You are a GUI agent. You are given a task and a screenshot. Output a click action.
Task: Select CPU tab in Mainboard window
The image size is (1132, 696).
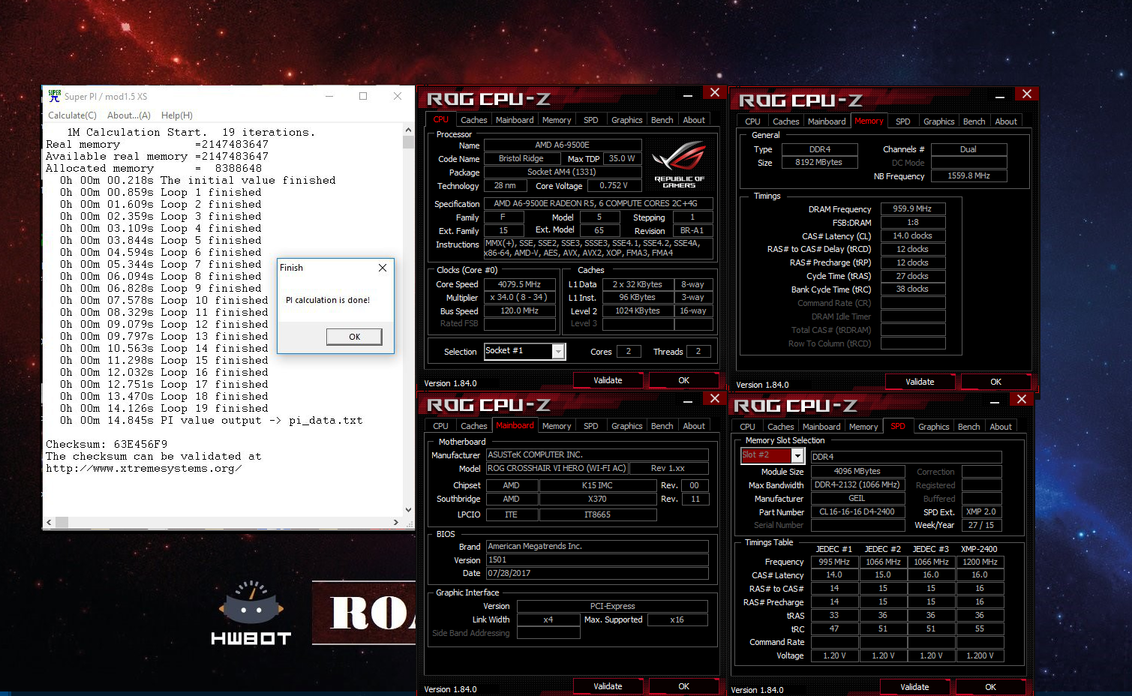(440, 426)
